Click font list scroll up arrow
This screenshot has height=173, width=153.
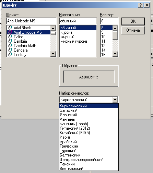pyautogui.click(x=53, y=28)
